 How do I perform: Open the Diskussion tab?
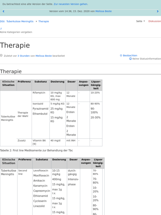[x=155, y=21]
